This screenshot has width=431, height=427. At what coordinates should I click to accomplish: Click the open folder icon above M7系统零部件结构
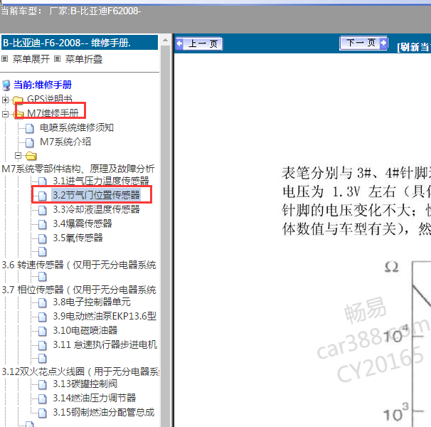click(31, 156)
